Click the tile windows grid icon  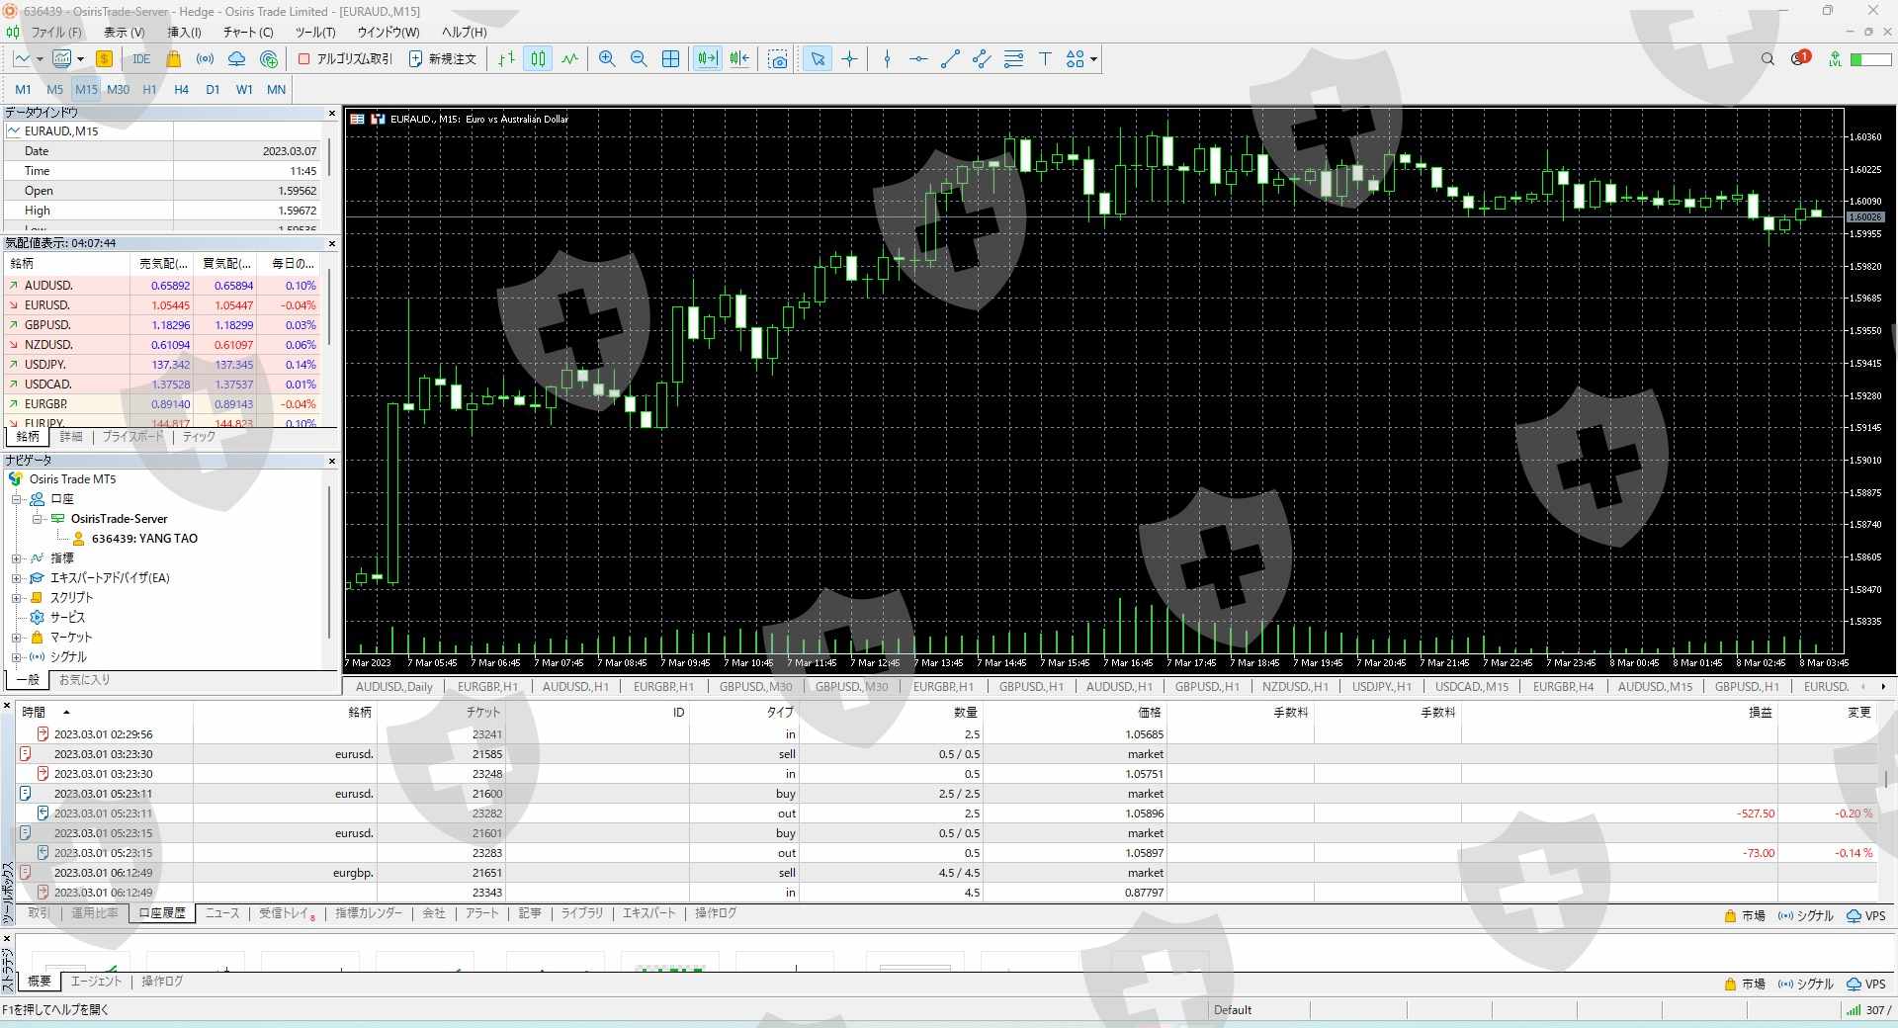tap(670, 59)
